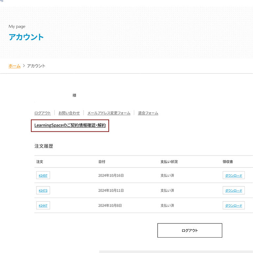Open the お問い合わせ link
The width and height of the screenshot is (253, 253).
coord(69,113)
